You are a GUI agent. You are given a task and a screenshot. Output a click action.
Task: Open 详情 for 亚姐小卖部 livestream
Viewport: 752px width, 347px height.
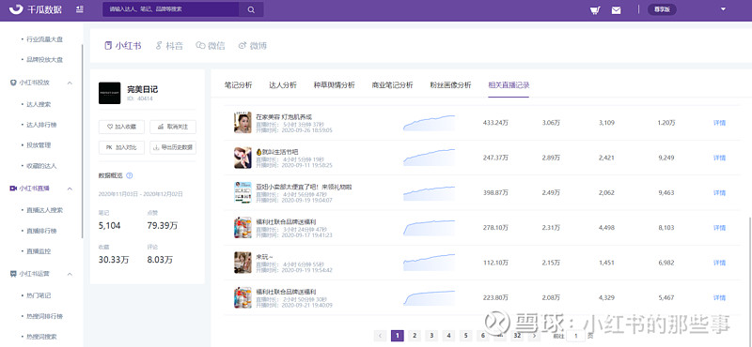point(719,193)
